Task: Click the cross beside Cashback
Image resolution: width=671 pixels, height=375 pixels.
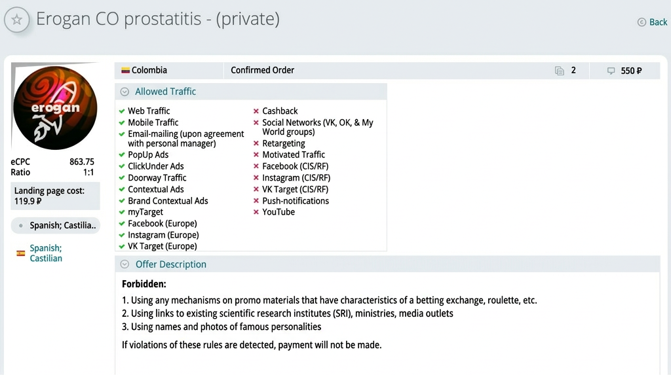Action: pyautogui.click(x=256, y=111)
